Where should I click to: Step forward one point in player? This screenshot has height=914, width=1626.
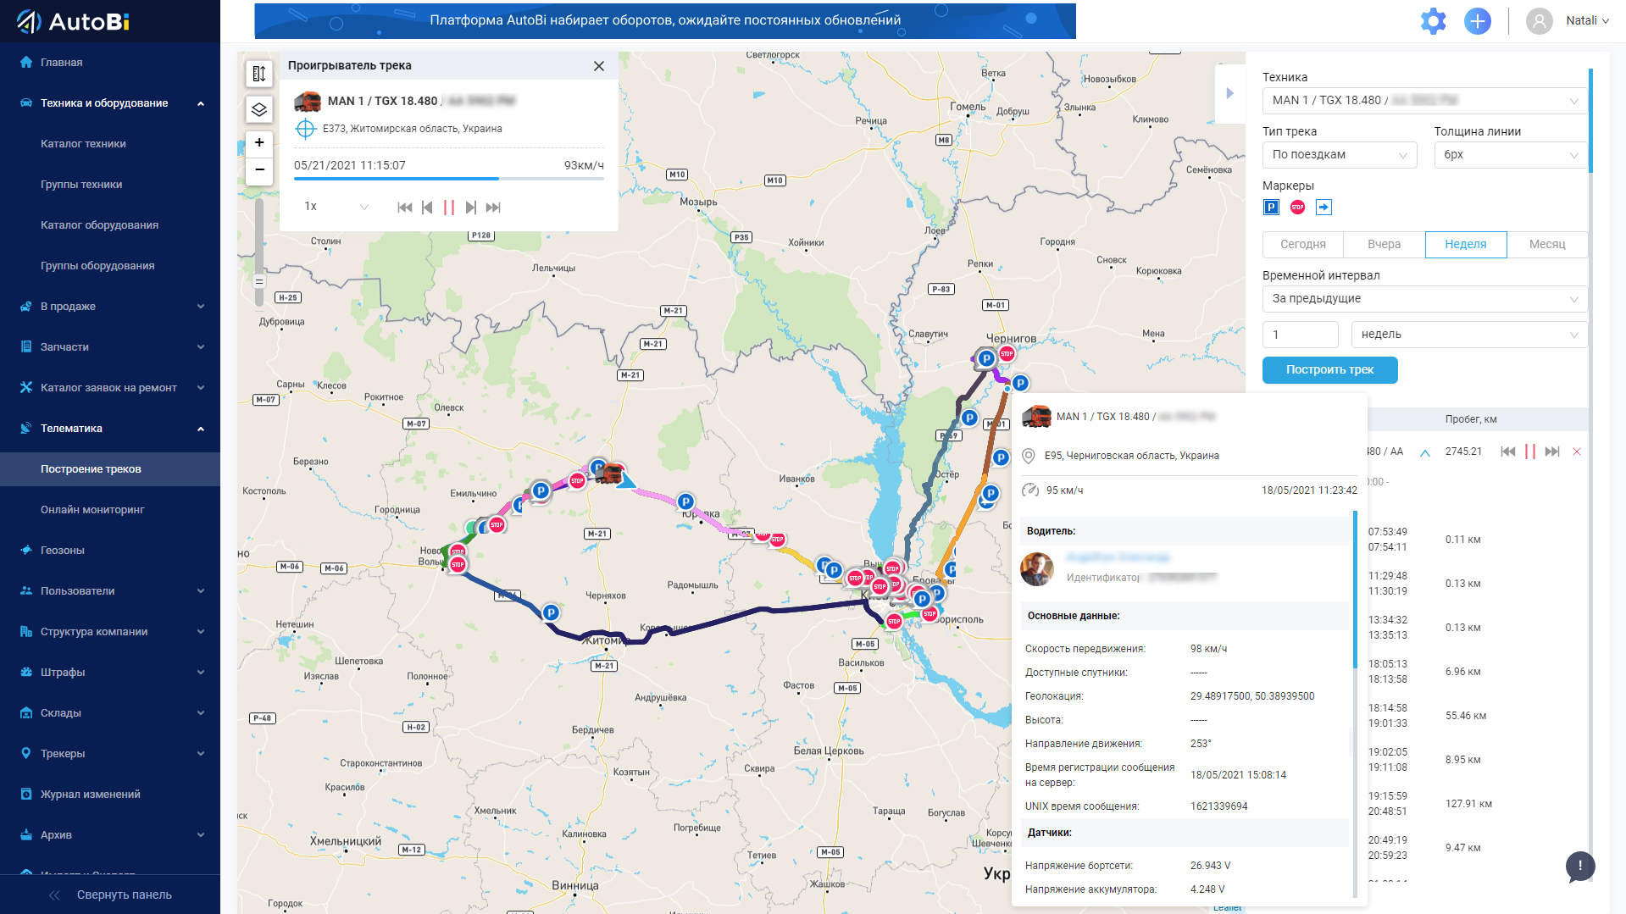point(471,208)
